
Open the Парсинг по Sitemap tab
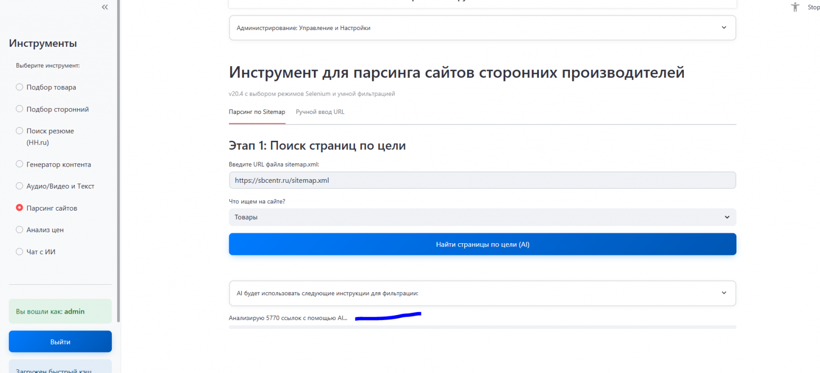[257, 112]
